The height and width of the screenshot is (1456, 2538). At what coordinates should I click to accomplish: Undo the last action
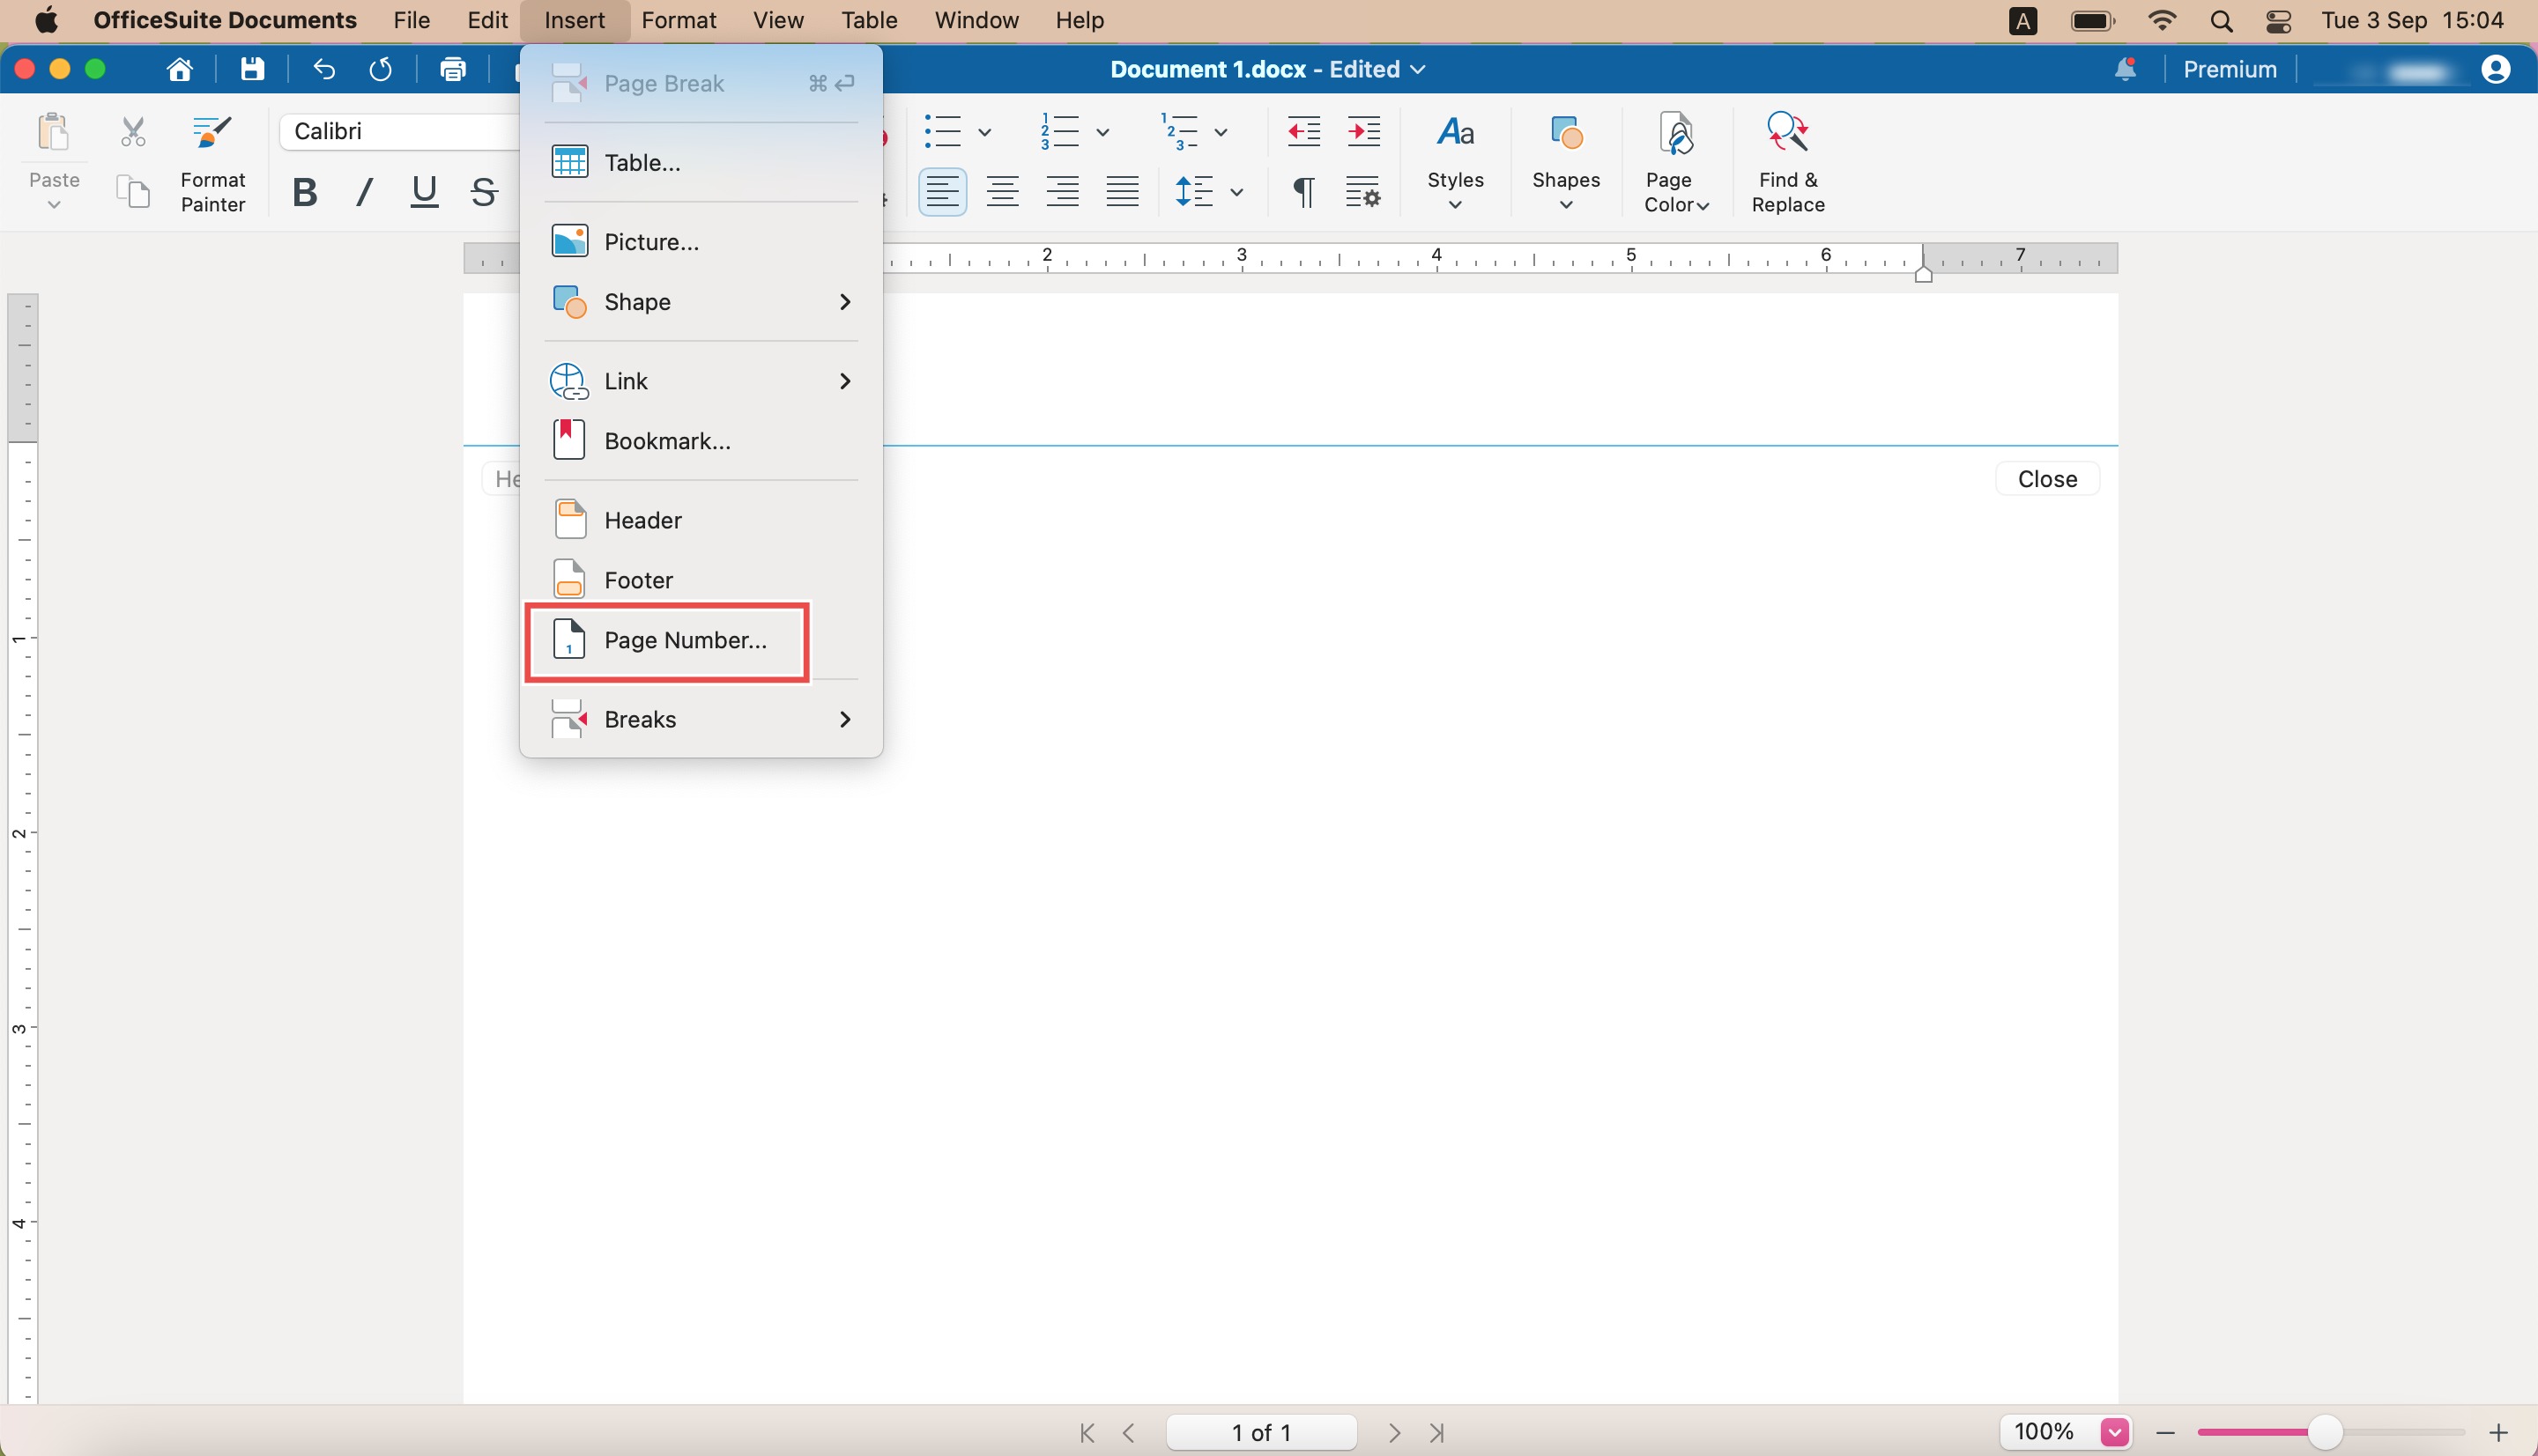(x=323, y=69)
